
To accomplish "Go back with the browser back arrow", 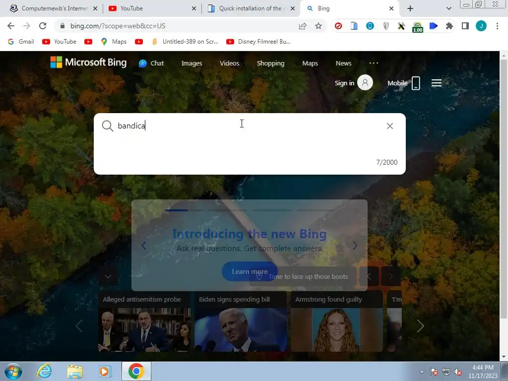I will coord(11,26).
